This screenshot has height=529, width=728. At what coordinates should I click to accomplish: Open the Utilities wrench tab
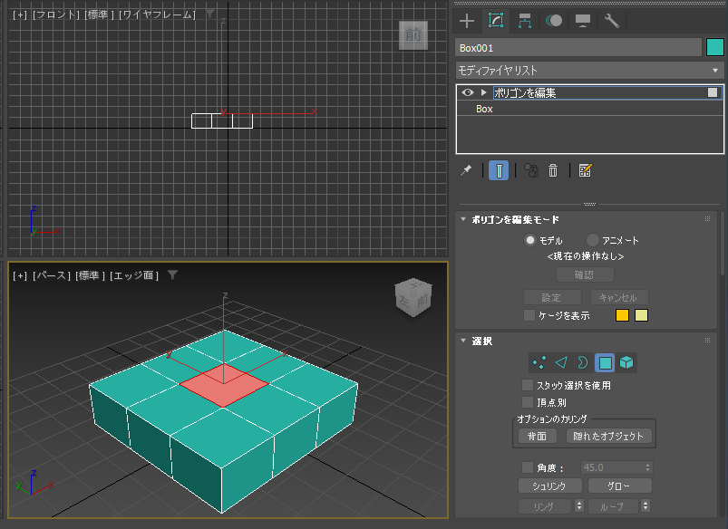click(611, 21)
